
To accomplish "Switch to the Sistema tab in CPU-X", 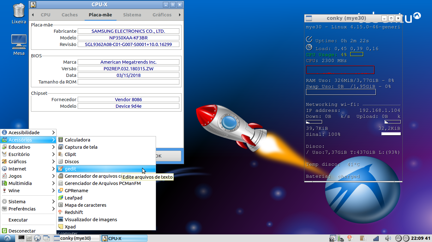I will pos(132,15).
